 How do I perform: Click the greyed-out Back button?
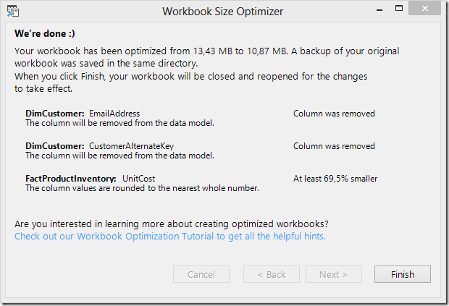click(272, 274)
